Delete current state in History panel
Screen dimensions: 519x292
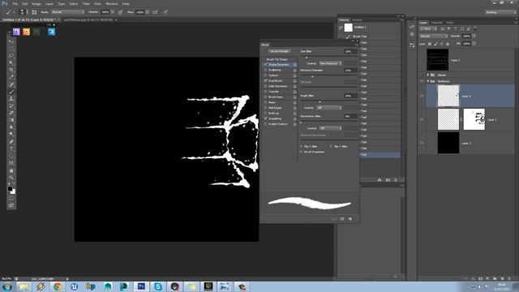click(396, 180)
